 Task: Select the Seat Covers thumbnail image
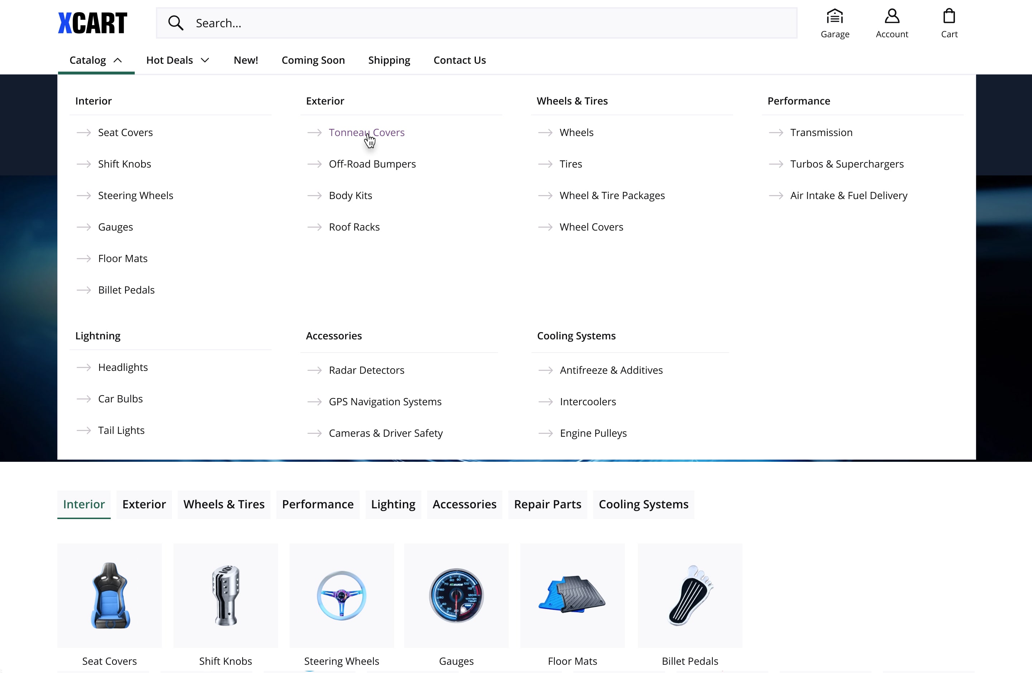click(110, 595)
